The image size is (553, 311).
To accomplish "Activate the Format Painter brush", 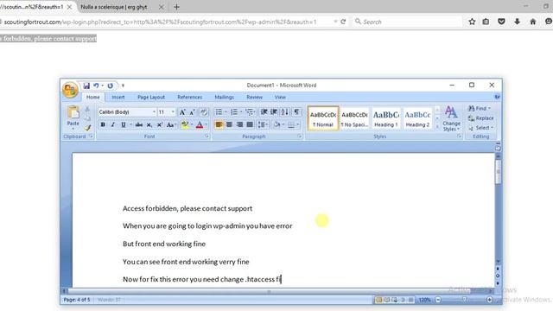I will 87,128.
